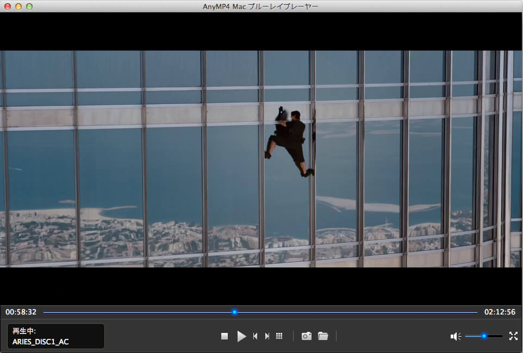Open the disc menu grid icon

(x=279, y=336)
